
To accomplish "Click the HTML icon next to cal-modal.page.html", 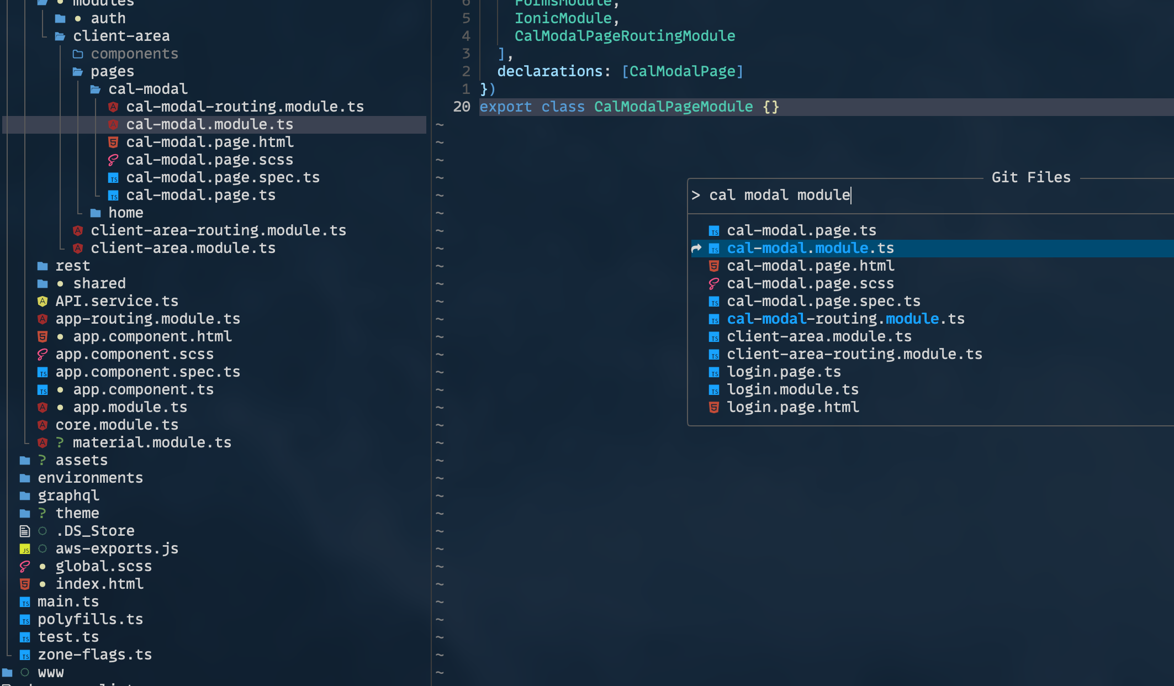I will [x=114, y=143].
